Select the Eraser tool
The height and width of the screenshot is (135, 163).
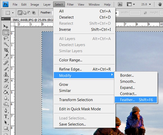[x=6, y=86]
